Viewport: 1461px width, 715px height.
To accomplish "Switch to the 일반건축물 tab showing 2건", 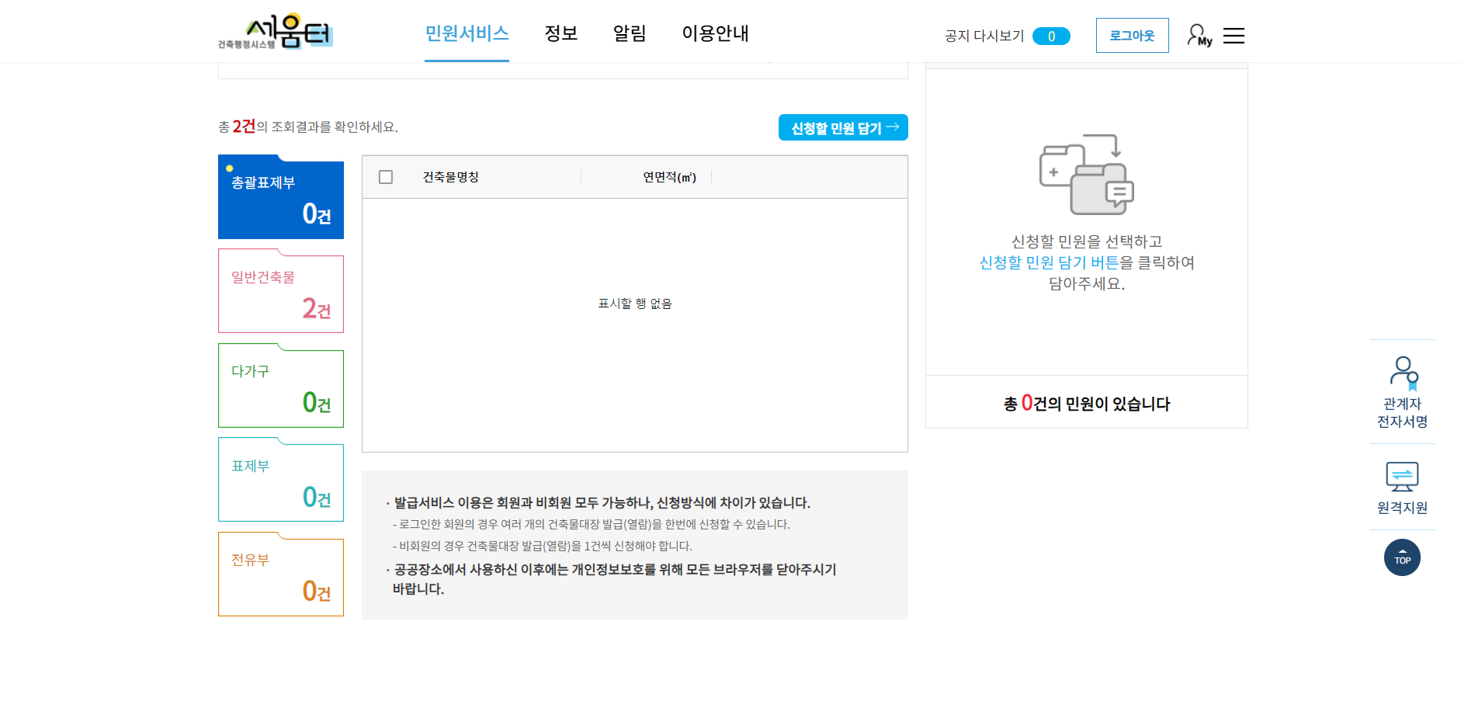I will pyautogui.click(x=280, y=292).
